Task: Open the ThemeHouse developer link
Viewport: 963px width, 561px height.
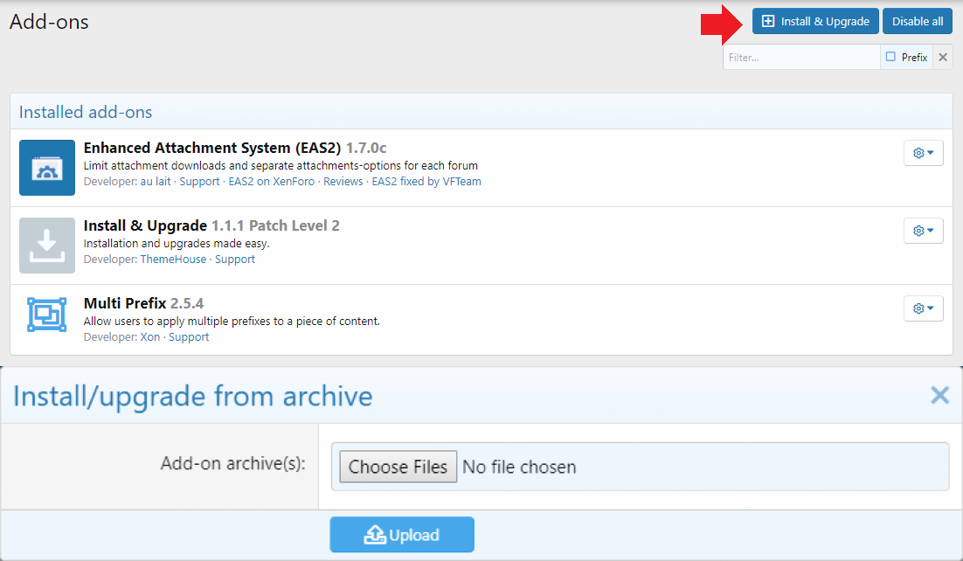Action: tap(173, 260)
